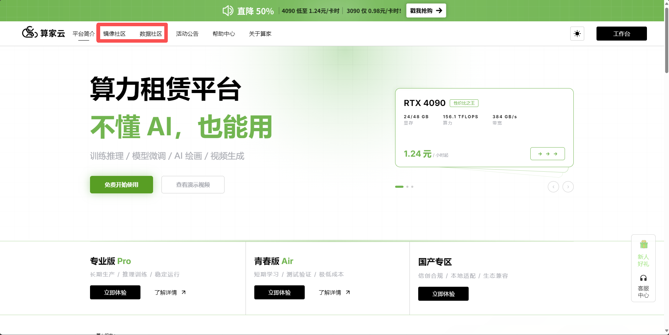Open the 关于算家 nav item
This screenshot has height=335, width=669.
tap(260, 34)
